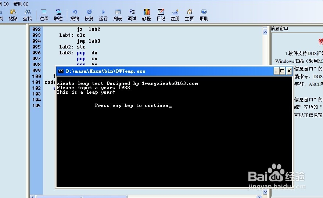Close the DTemp.exe console window

(x=289, y=71)
